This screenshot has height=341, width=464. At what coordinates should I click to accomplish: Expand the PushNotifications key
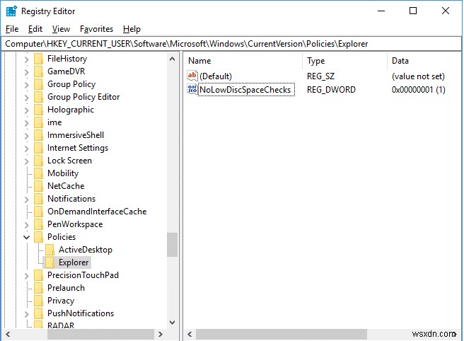click(27, 314)
